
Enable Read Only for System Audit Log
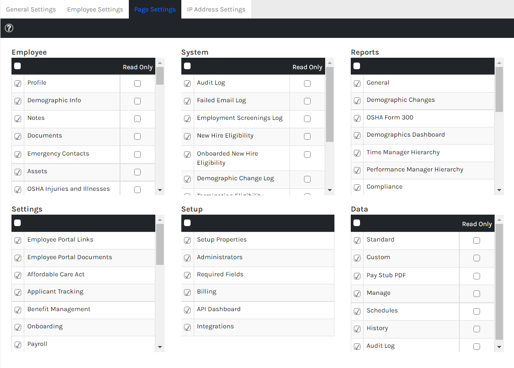coord(307,83)
